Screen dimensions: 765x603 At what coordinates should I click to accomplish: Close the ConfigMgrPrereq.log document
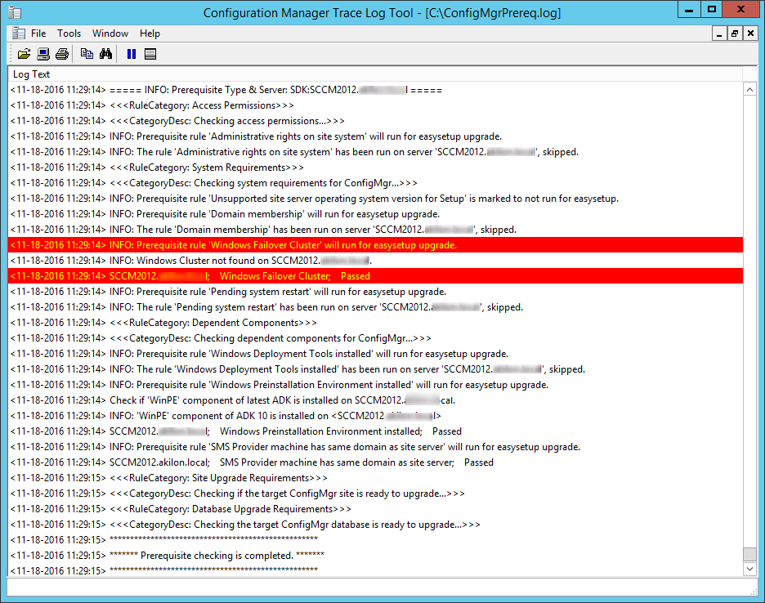pyautogui.click(x=750, y=33)
